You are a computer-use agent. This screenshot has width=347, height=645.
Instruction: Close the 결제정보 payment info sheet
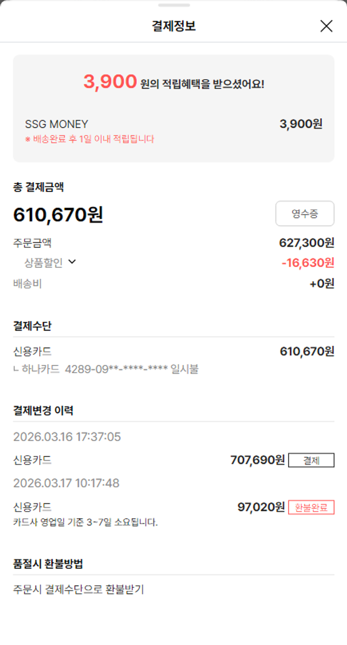(x=326, y=26)
